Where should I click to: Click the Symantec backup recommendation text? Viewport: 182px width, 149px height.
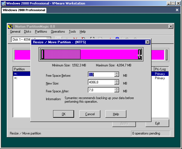click(99, 100)
